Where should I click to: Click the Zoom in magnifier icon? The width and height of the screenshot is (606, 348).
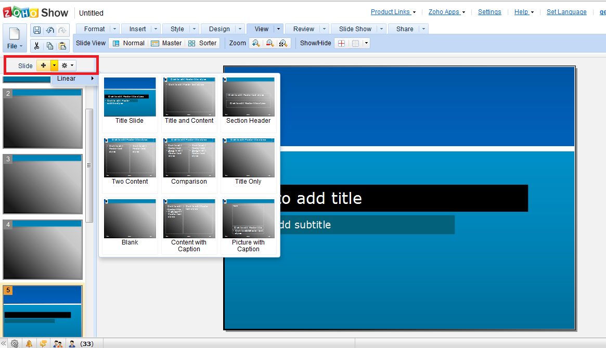256,43
